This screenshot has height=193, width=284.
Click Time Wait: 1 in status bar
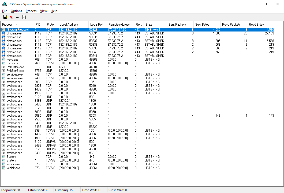point(91,190)
